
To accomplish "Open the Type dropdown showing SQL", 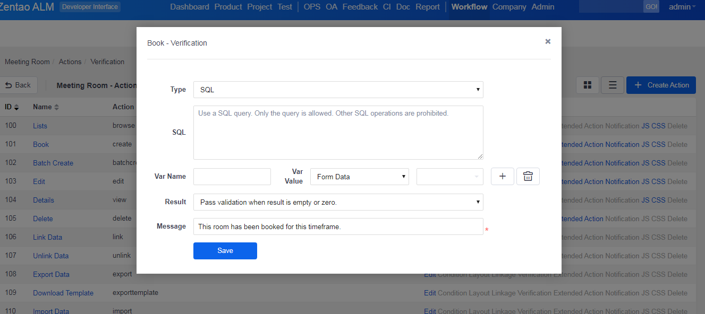I will (338, 90).
